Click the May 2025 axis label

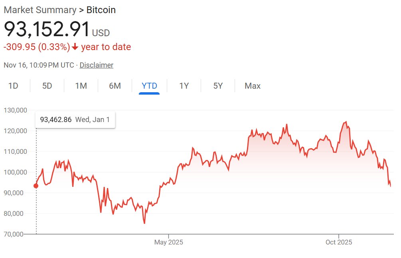click(x=168, y=242)
